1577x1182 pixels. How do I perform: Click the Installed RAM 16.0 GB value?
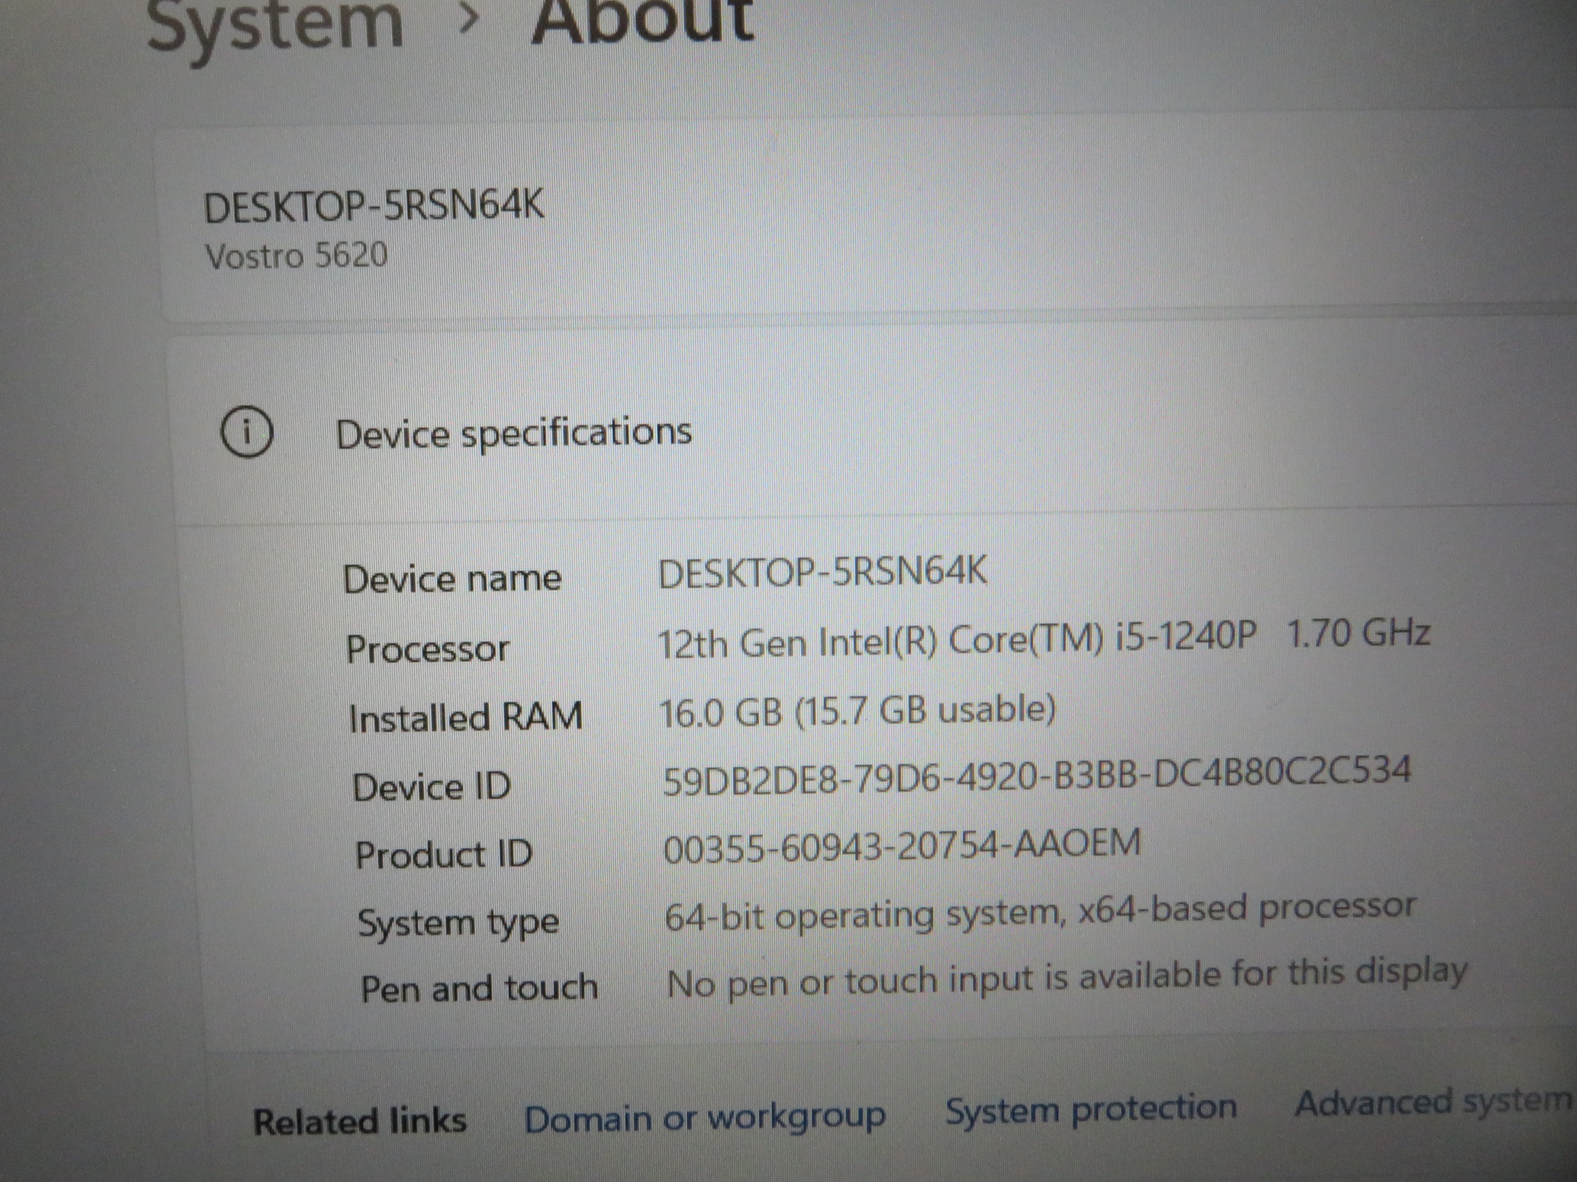tap(857, 711)
